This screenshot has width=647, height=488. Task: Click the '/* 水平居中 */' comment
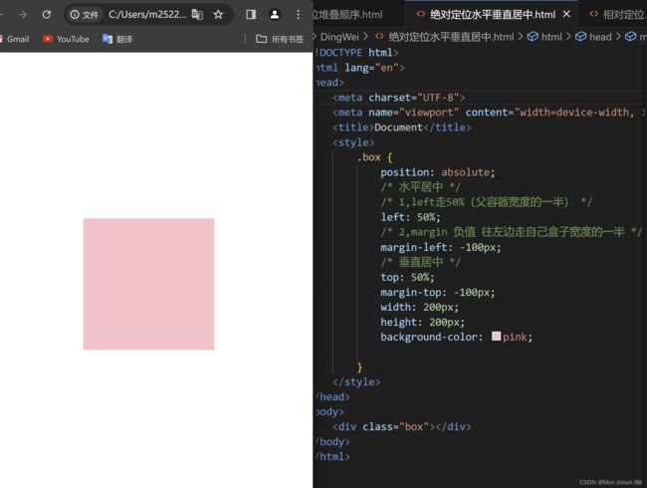point(420,187)
